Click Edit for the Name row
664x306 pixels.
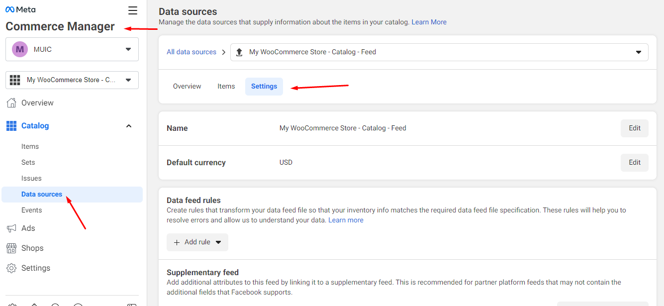[x=635, y=128]
